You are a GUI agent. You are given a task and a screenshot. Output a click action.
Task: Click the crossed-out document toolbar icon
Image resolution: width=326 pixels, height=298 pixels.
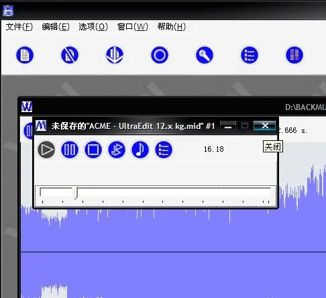click(70, 55)
